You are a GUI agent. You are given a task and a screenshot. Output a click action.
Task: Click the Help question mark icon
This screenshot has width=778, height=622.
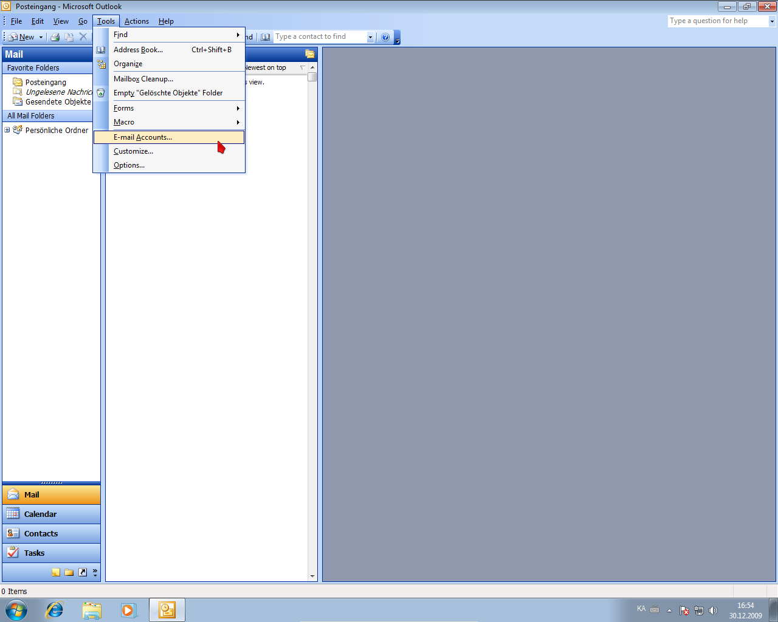[385, 37]
